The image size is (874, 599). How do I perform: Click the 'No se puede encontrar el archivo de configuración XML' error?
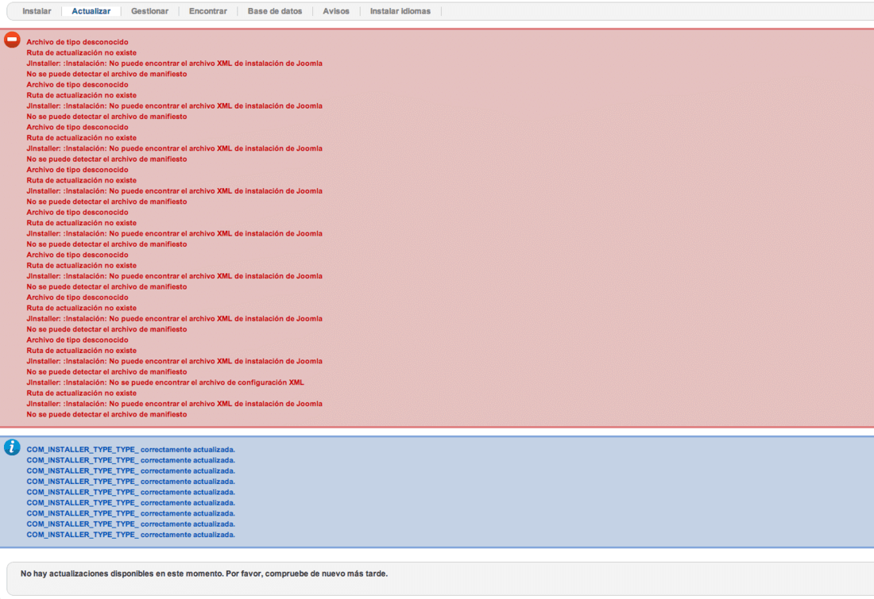point(165,382)
